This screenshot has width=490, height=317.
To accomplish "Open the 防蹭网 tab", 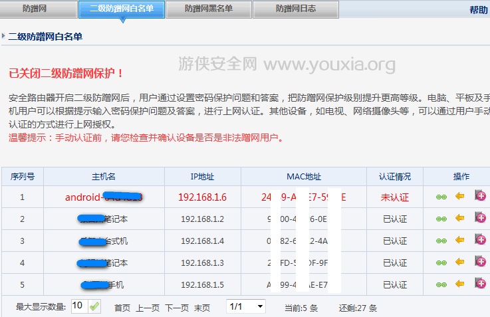I will pyautogui.click(x=39, y=9).
